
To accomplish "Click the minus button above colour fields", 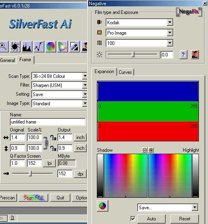I will pyautogui.click(x=145, y=150).
